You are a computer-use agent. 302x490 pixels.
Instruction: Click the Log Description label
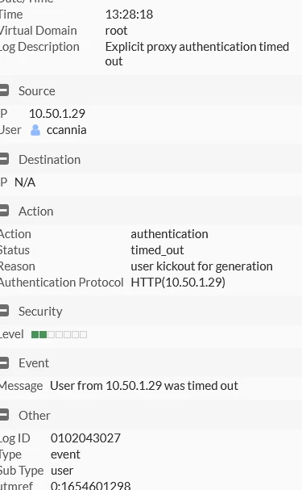(39, 47)
